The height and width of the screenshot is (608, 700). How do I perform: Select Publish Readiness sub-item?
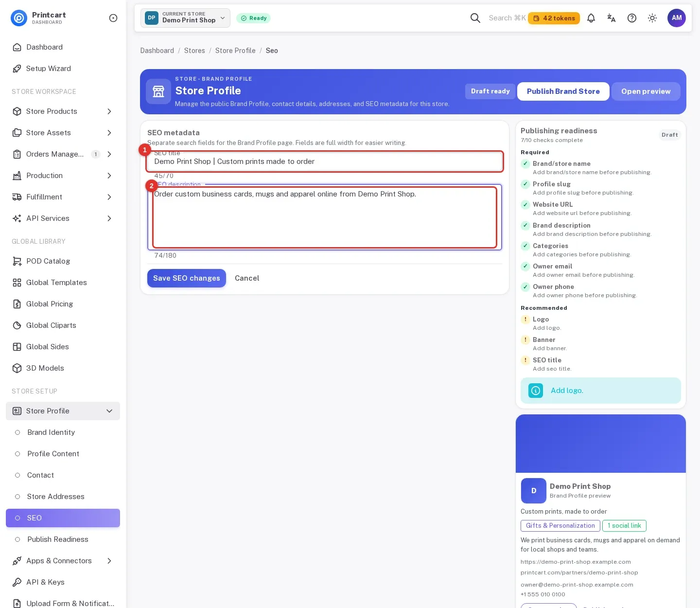pyautogui.click(x=63, y=539)
